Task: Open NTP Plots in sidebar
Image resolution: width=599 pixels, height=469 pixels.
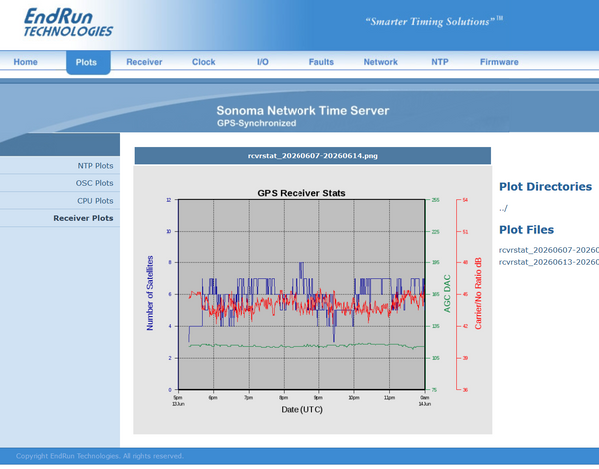Action: [x=95, y=166]
